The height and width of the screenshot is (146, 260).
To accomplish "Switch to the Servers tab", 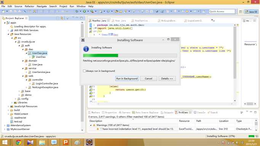I will coord(124,113).
